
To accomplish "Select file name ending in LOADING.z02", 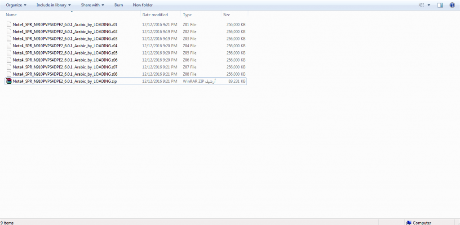I will coord(65,31).
